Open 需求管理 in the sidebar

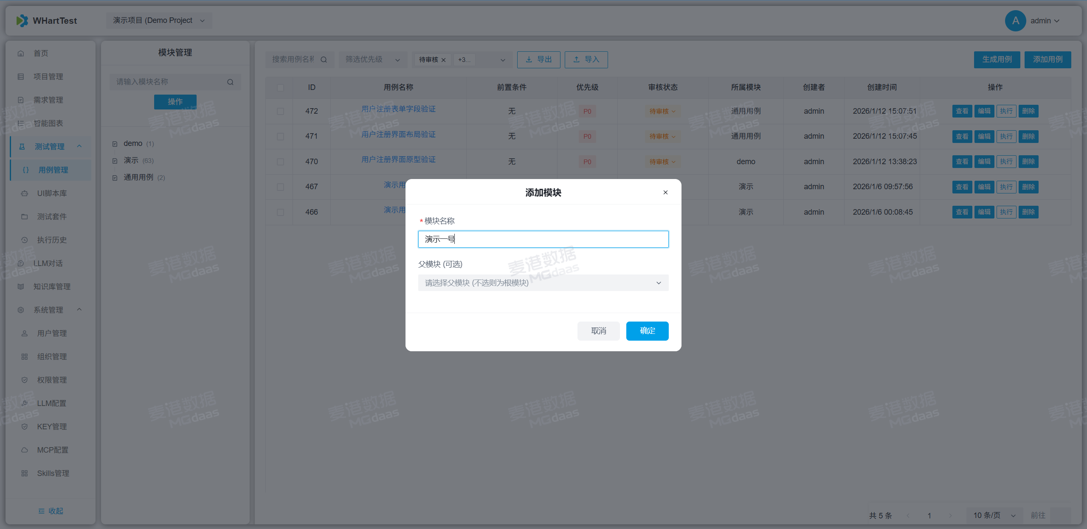point(48,100)
